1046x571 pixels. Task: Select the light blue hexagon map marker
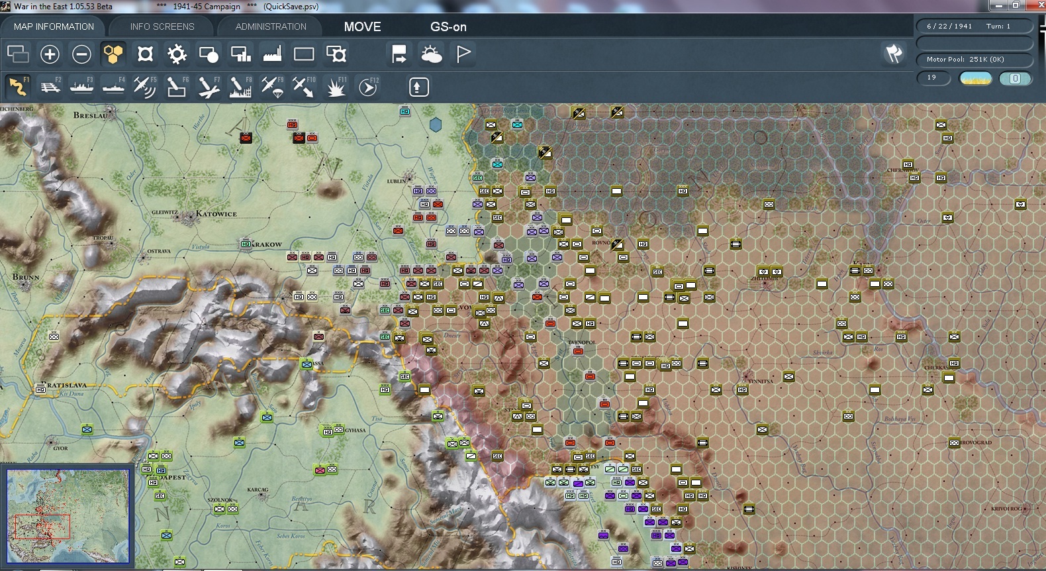point(435,124)
